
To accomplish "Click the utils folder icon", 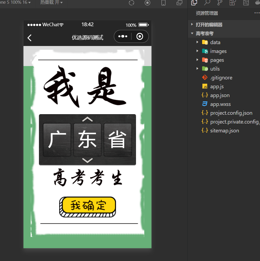I will tap(205, 69).
